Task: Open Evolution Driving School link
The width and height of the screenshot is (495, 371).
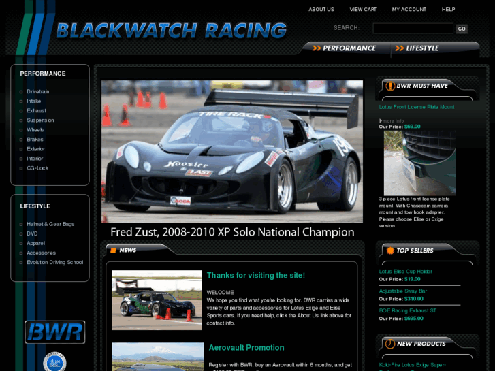Action: tap(55, 262)
